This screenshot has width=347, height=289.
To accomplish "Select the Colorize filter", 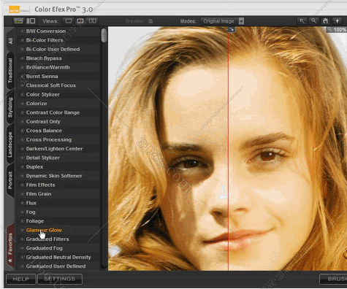I will tap(58, 104).
